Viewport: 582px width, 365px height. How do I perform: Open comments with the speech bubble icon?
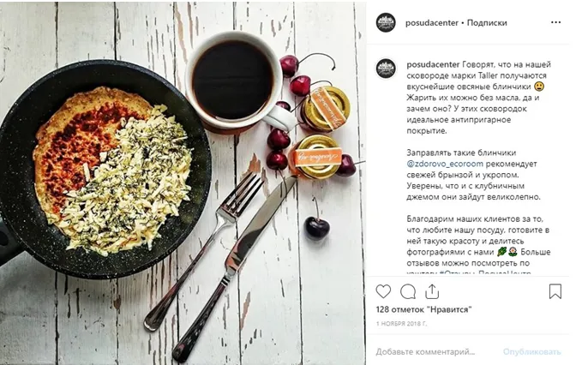pyautogui.click(x=407, y=291)
